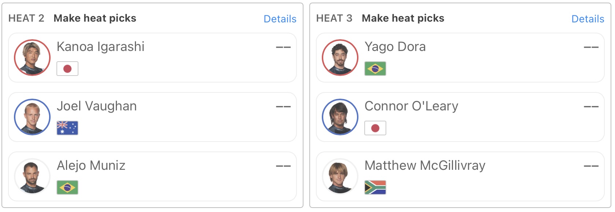
Task: Click Connor O'Leary's Japan flag icon
Action: [x=375, y=128]
